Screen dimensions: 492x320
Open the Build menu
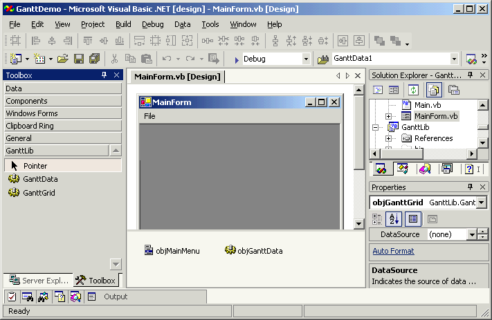pyautogui.click(x=123, y=24)
